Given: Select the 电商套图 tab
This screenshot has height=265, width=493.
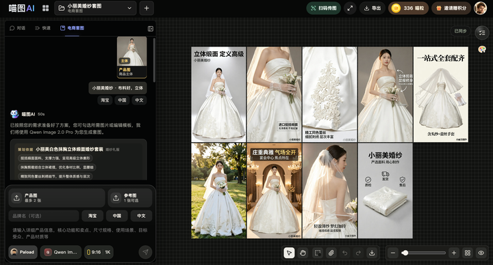Looking at the screenshot, I should [x=72, y=28].
